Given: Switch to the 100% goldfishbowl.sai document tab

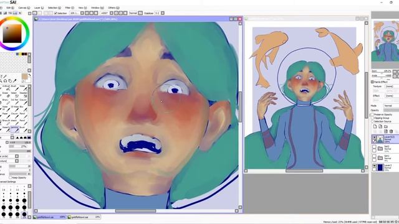Looking at the screenshot, I should click(x=50, y=217).
